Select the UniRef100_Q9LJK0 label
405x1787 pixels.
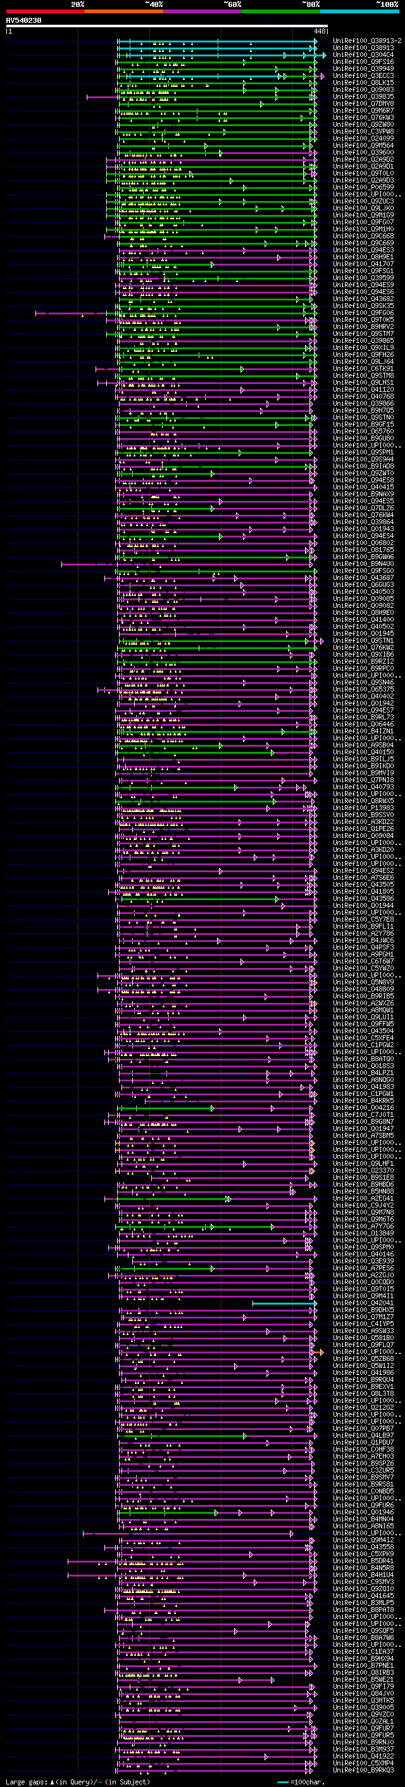363,208
